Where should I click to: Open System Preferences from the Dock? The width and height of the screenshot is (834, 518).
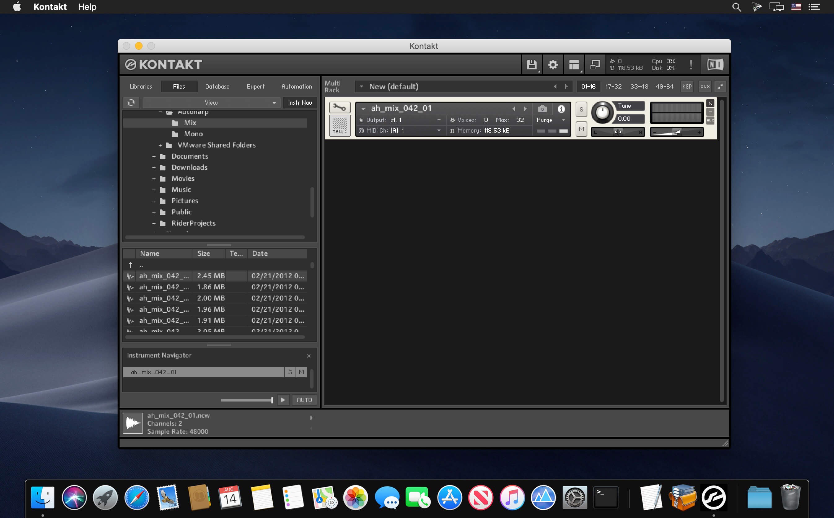click(x=575, y=498)
